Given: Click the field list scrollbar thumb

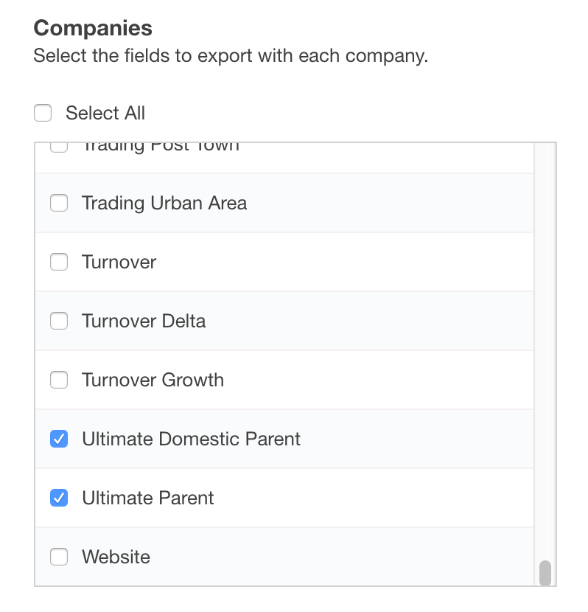Looking at the screenshot, I should [545, 573].
